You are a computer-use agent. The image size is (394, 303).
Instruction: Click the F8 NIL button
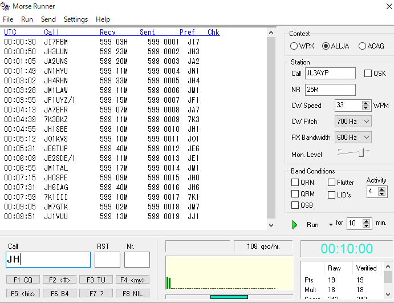pyautogui.click(x=132, y=293)
